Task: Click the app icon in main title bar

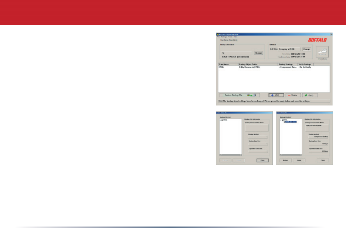Action: [x=218, y=34]
